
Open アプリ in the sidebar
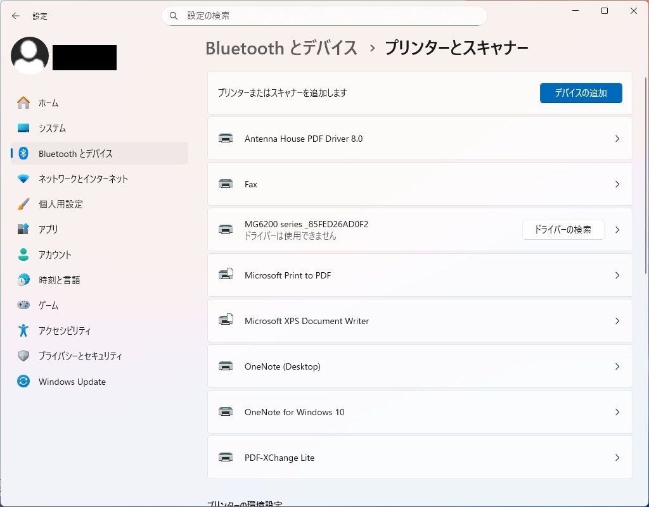click(100, 229)
